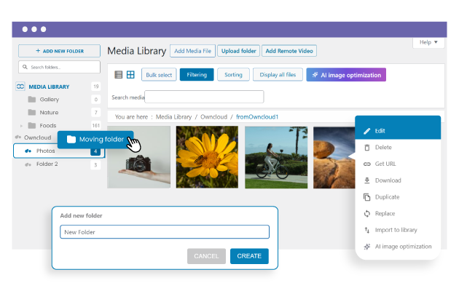459x291 pixels.
Task: Select the Nature folder icon
Action: 32,112
